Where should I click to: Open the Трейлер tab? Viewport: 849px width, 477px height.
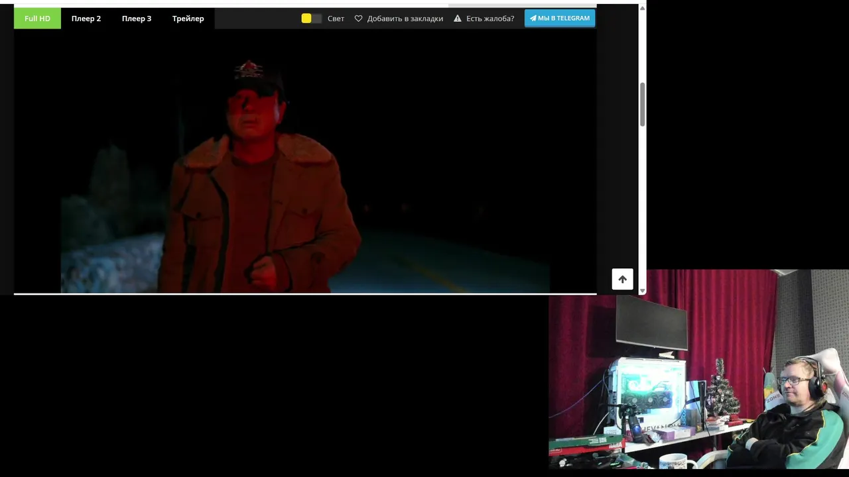188,19
